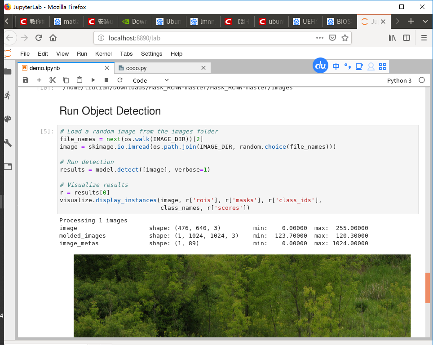Close the active JupyterLab browser tab
The height and width of the screenshot is (345, 433).
point(383,22)
